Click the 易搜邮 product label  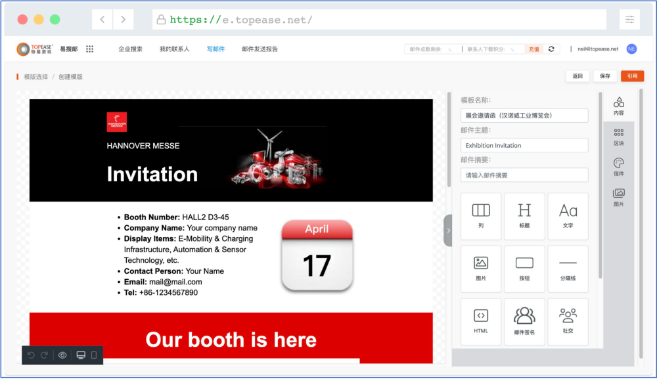click(x=69, y=49)
